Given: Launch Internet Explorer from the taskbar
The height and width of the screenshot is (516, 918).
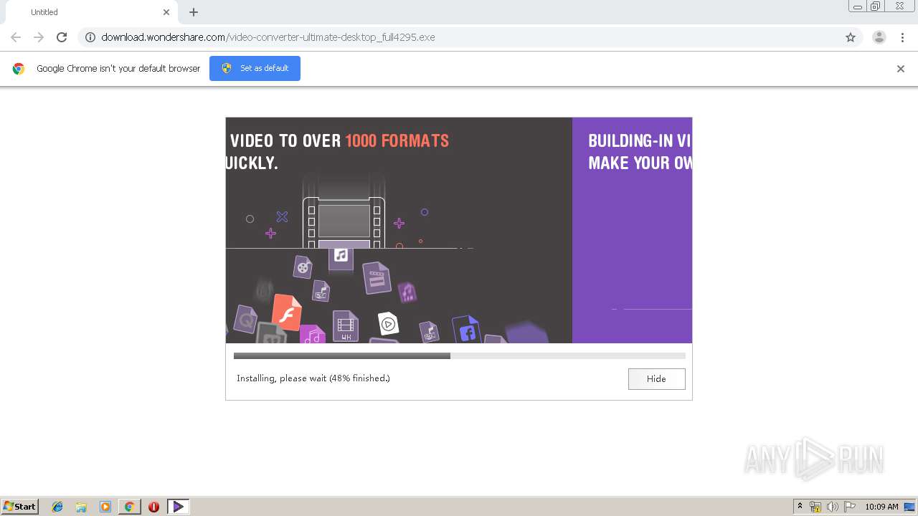Looking at the screenshot, I should (57, 507).
